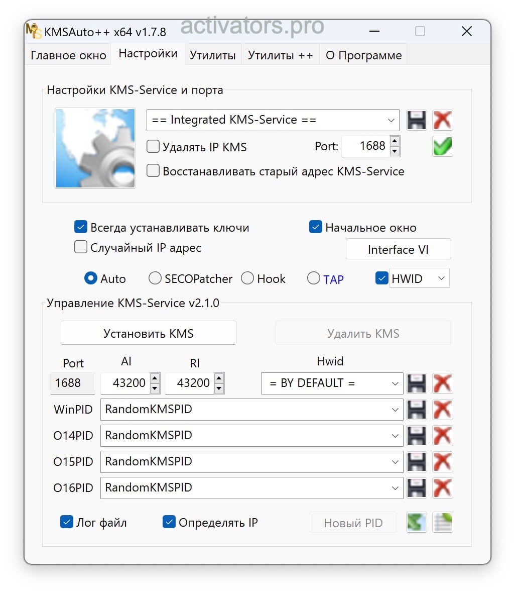Image resolution: width=515 pixels, height=592 pixels.
Task: Click the red X beside Integrated KMS-Service dropdown
Action: [442, 120]
